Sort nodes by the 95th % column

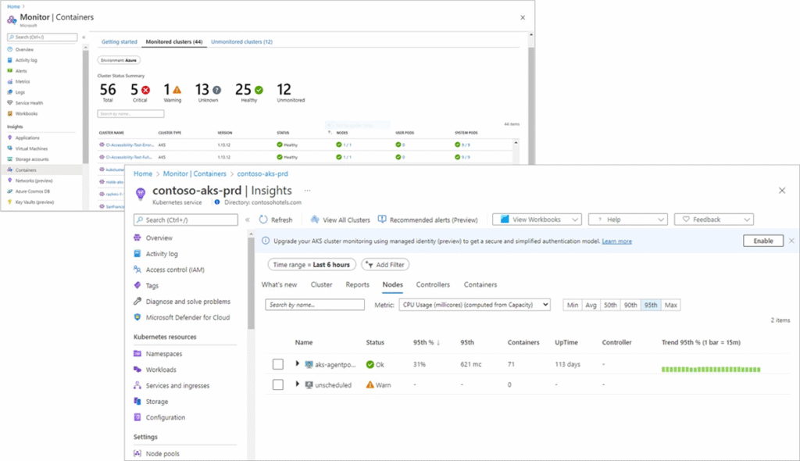pos(427,342)
